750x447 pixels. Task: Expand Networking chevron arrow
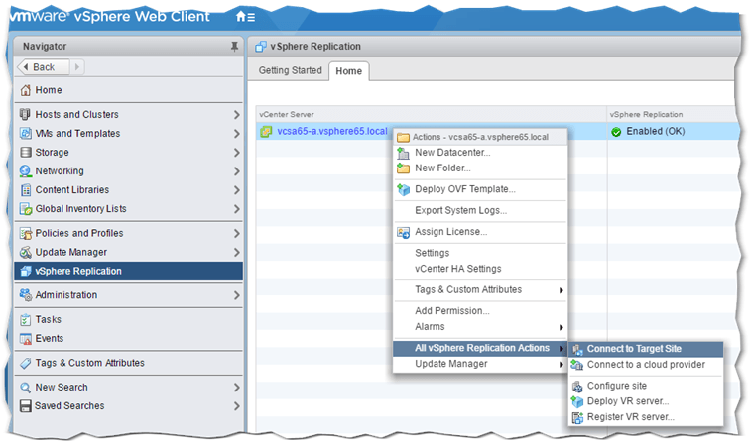236,171
